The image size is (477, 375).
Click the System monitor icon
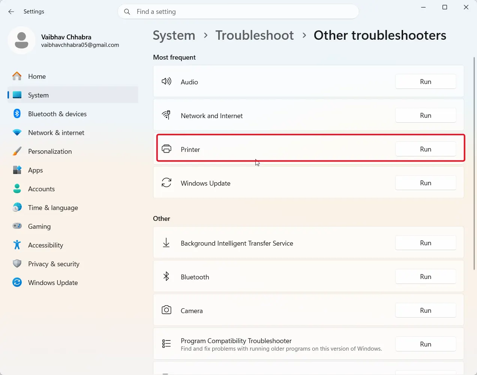pyautogui.click(x=17, y=95)
